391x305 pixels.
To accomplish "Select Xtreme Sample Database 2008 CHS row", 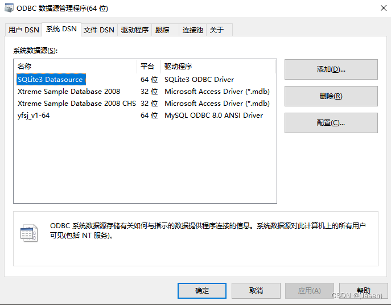I will (x=77, y=104).
